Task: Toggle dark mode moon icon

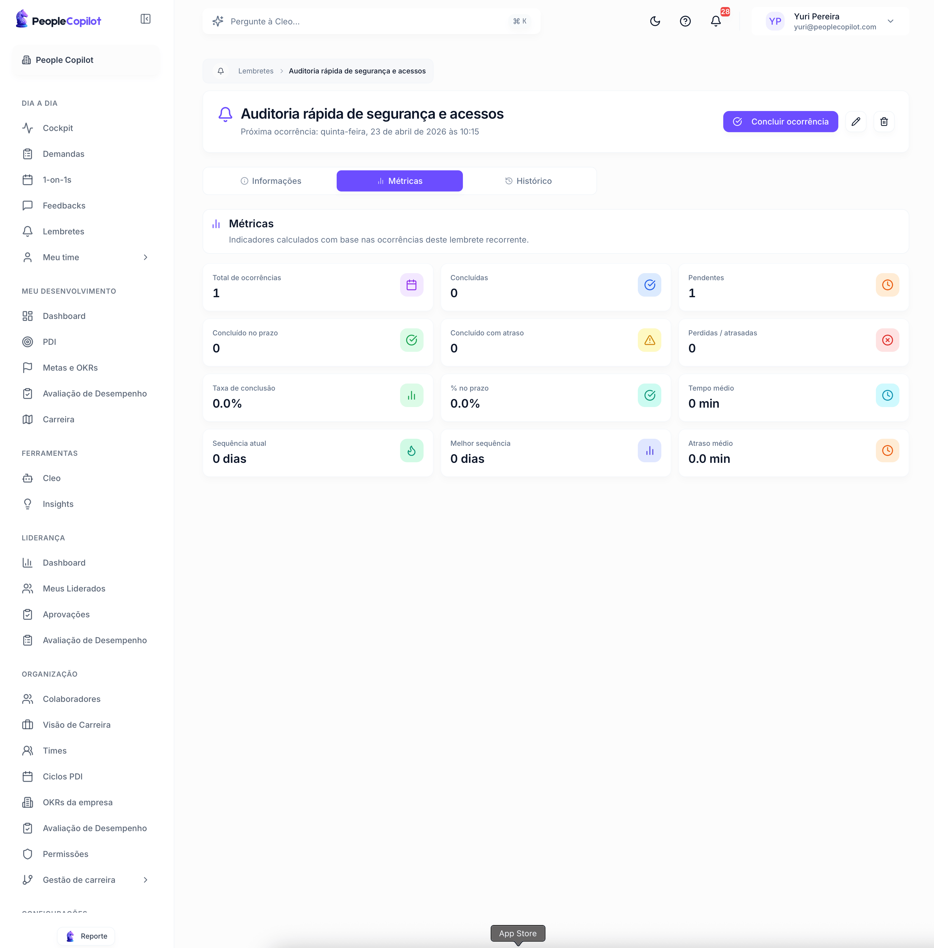Action: [655, 21]
